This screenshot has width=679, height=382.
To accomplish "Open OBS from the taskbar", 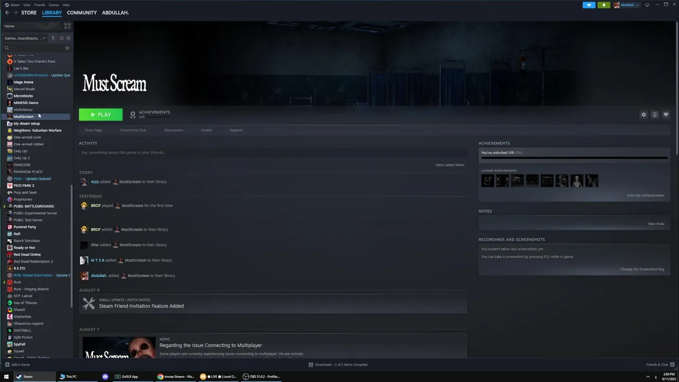I will tap(262, 377).
